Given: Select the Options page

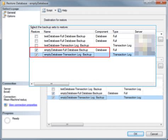Looking at the screenshot, I should (x=11, y=16).
